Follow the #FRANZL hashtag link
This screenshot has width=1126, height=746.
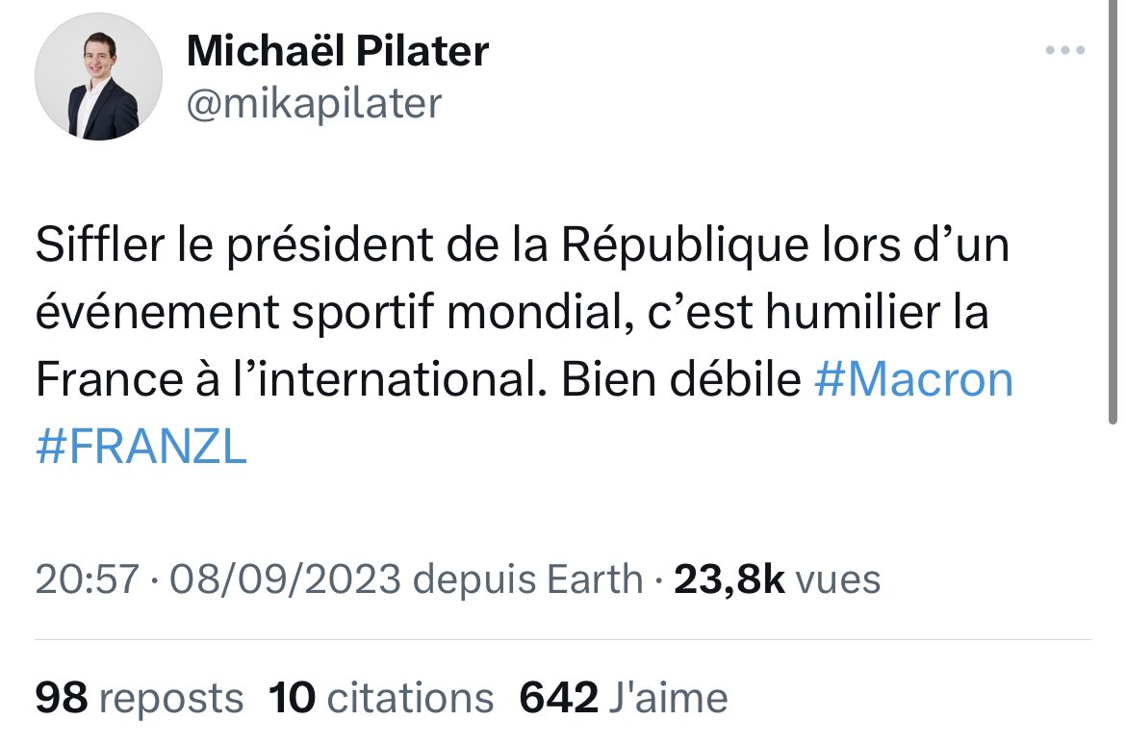141,448
